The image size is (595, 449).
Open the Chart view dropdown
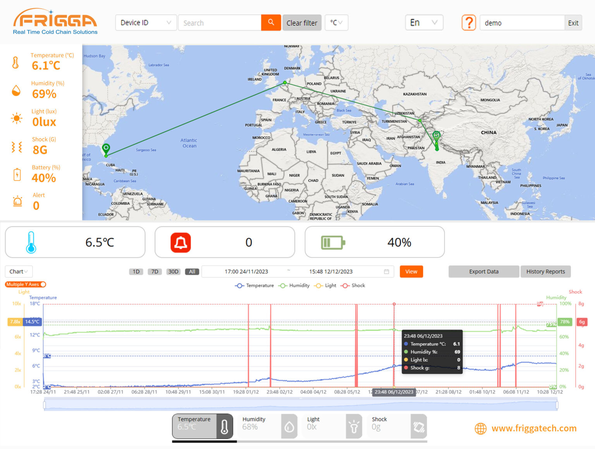coord(19,272)
